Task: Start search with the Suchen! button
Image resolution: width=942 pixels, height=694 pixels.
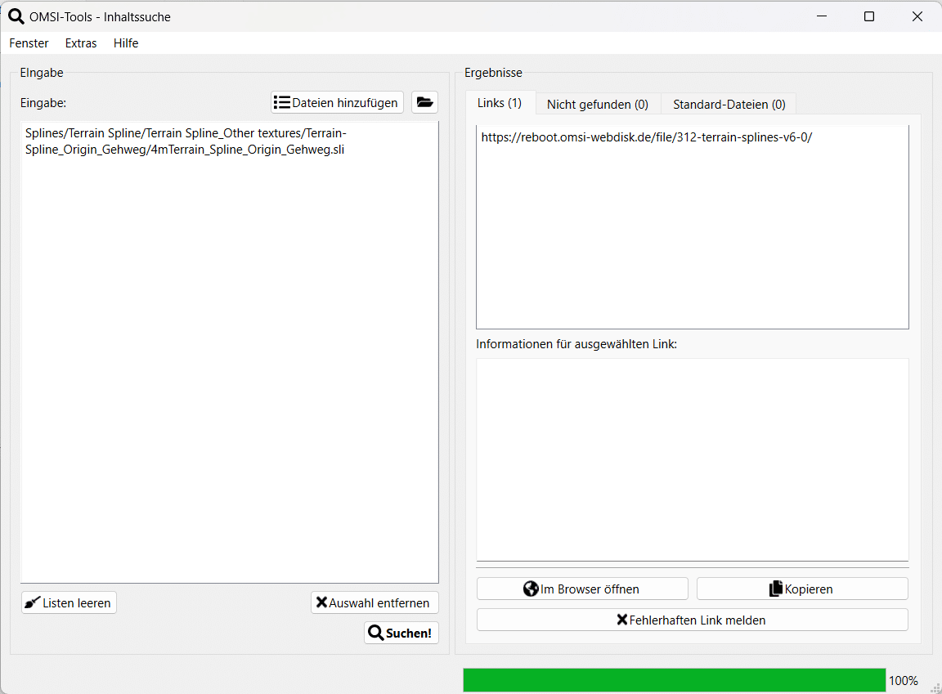Action: [401, 633]
